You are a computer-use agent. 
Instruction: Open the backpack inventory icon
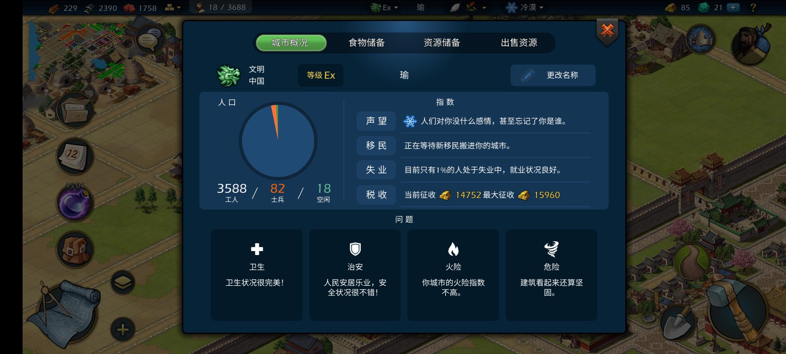pyautogui.click(x=75, y=249)
